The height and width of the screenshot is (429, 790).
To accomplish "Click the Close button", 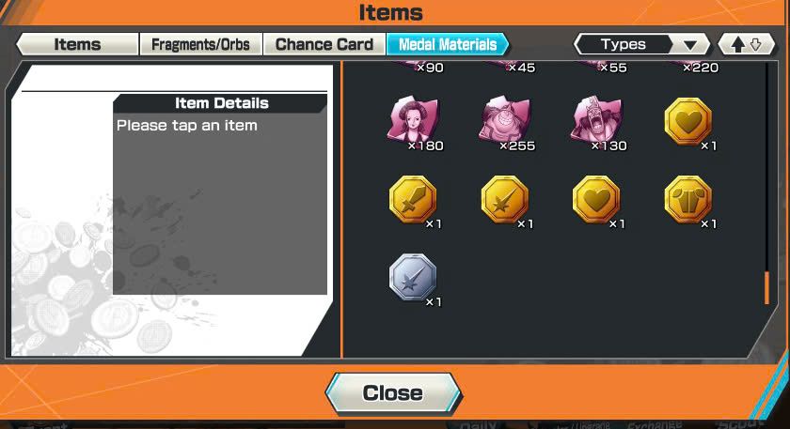I will coord(393,392).
